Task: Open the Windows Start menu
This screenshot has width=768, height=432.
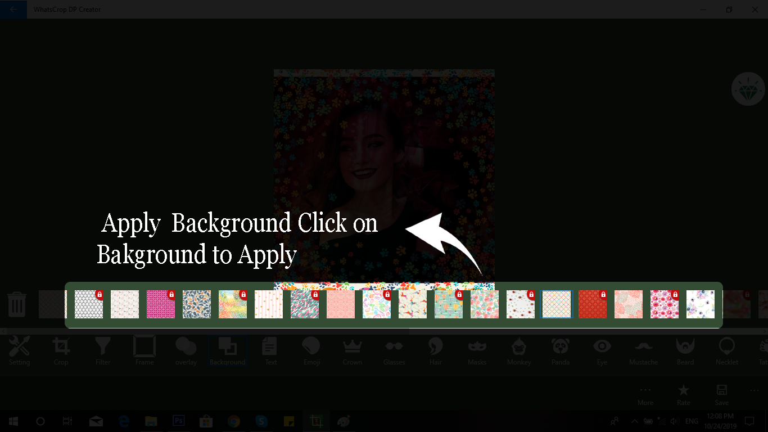Action: [x=13, y=421]
